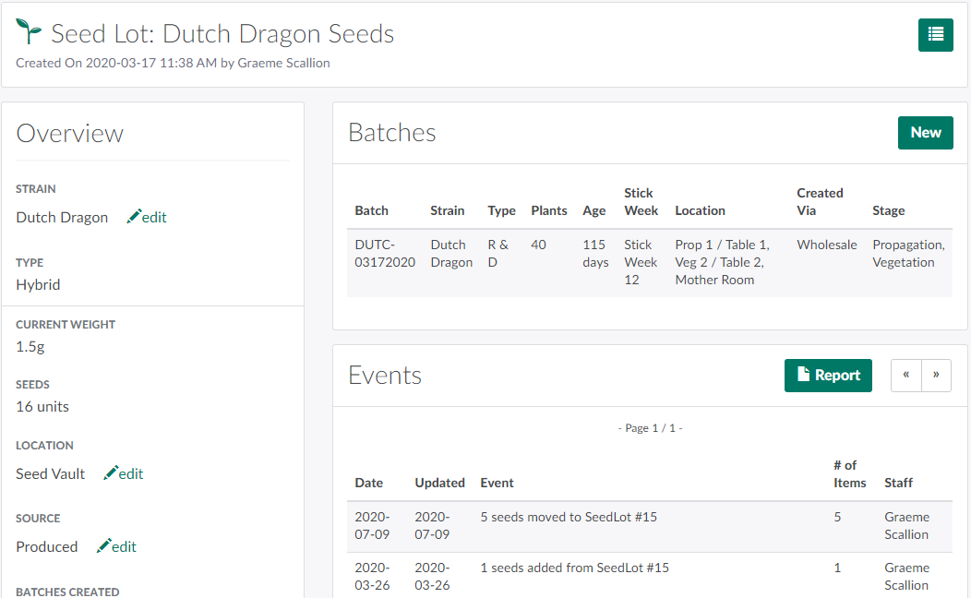971x598 pixels.
Task: Sort batches by Age column
Action: tap(593, 210)
